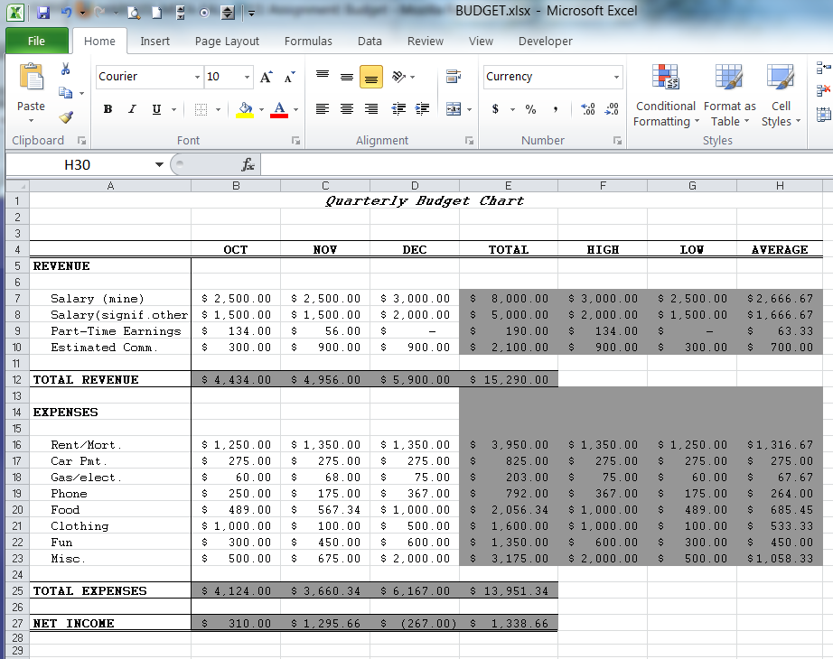
Task: Expand the font size dropdown
Action: pyautogui.click(x=247, y=77)
